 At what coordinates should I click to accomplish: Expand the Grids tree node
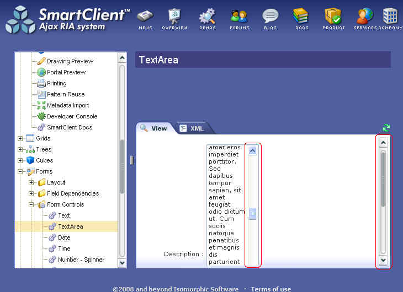point(20,138)
